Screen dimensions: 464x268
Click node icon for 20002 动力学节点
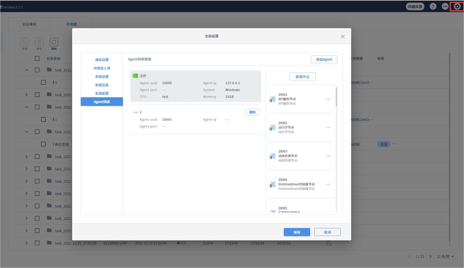[x=272, y=127]
